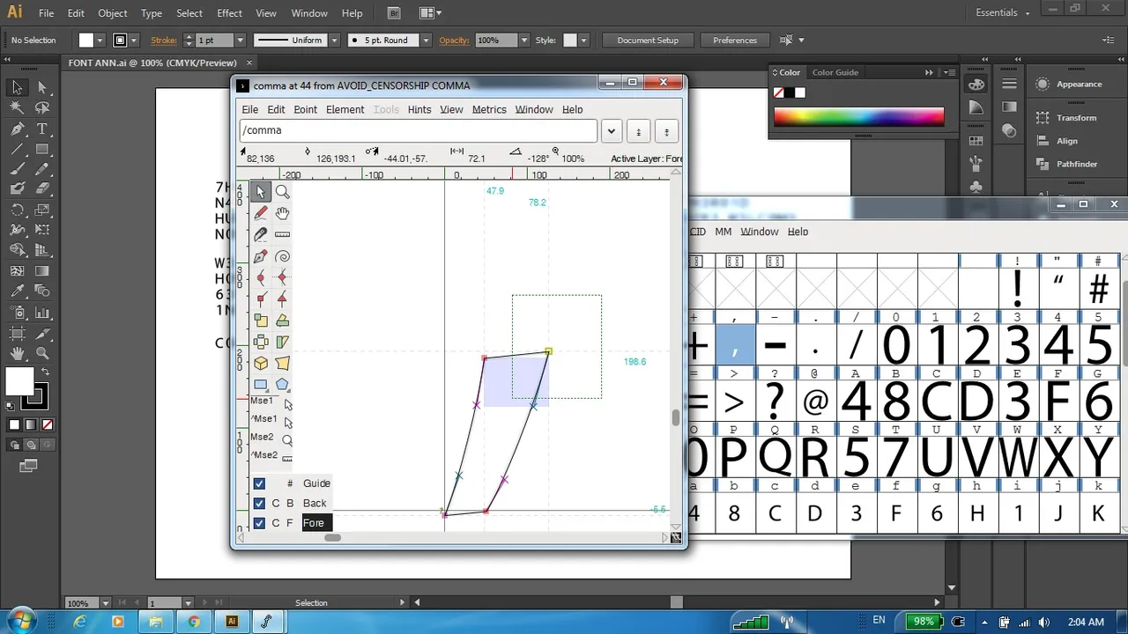The height and width of the screenshot is (634, 1128).
Task: Click the Document Setup button
Action: [x=648, y=41]
